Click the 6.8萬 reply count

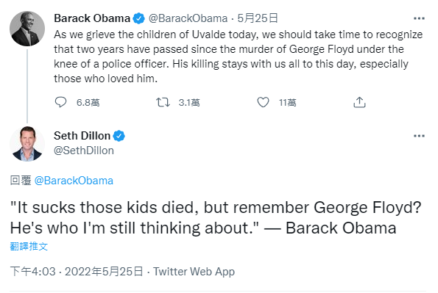(x=88, y=103)
